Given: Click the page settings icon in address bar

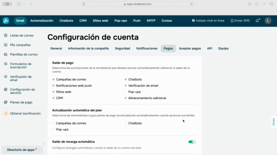Looking at the screenshot, I should [84, 4].
